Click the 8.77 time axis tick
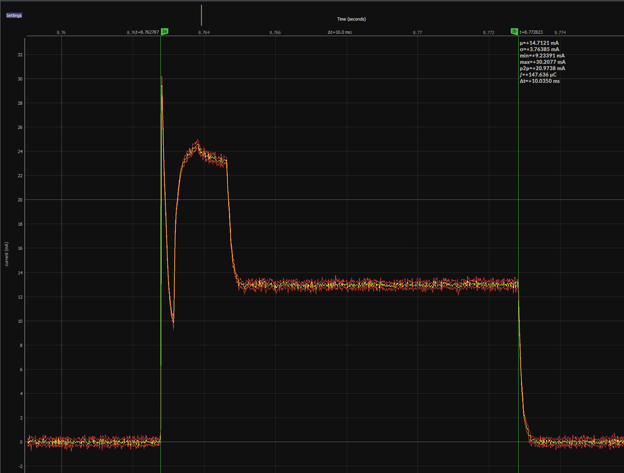Viewport: 624px width, 473px height. click(418, 33)
